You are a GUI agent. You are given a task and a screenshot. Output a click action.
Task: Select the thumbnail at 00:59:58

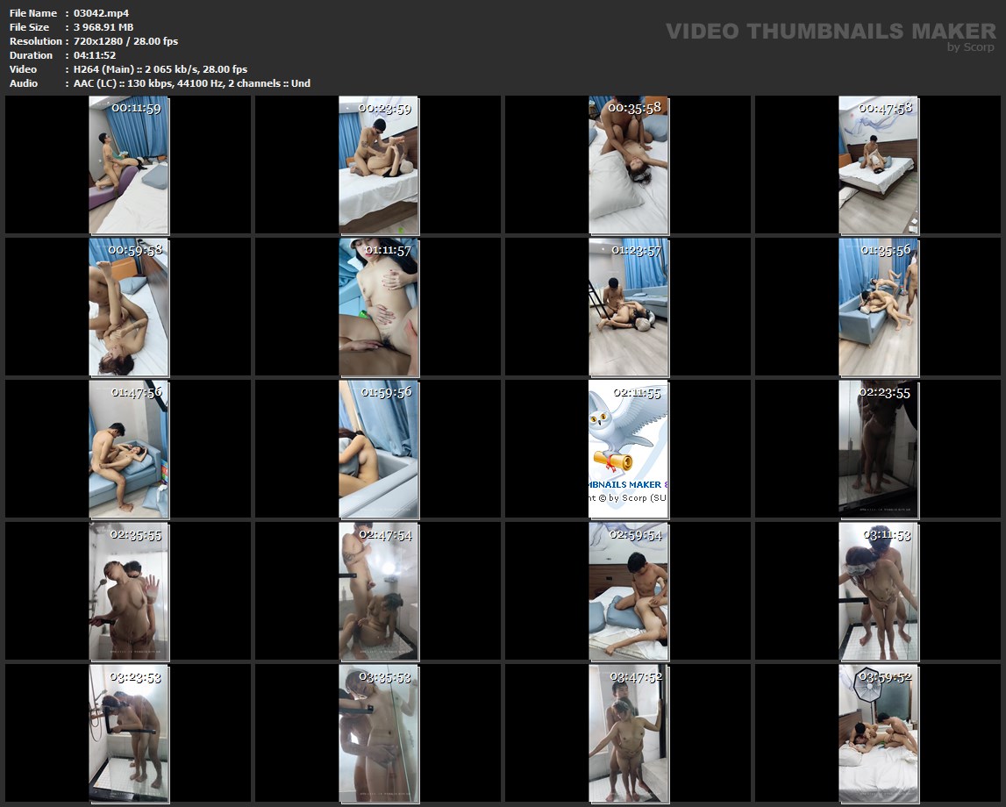129,307
